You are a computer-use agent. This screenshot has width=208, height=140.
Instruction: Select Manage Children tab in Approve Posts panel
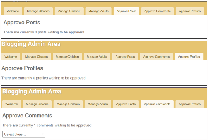(x=69, y=11)
